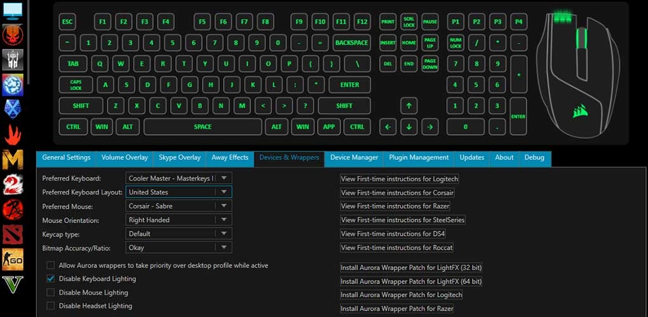This screenshot has width=648, height=317.
Task: Click the BACKSPACE key on keyboard preview
Action: (x=351, y=43)
